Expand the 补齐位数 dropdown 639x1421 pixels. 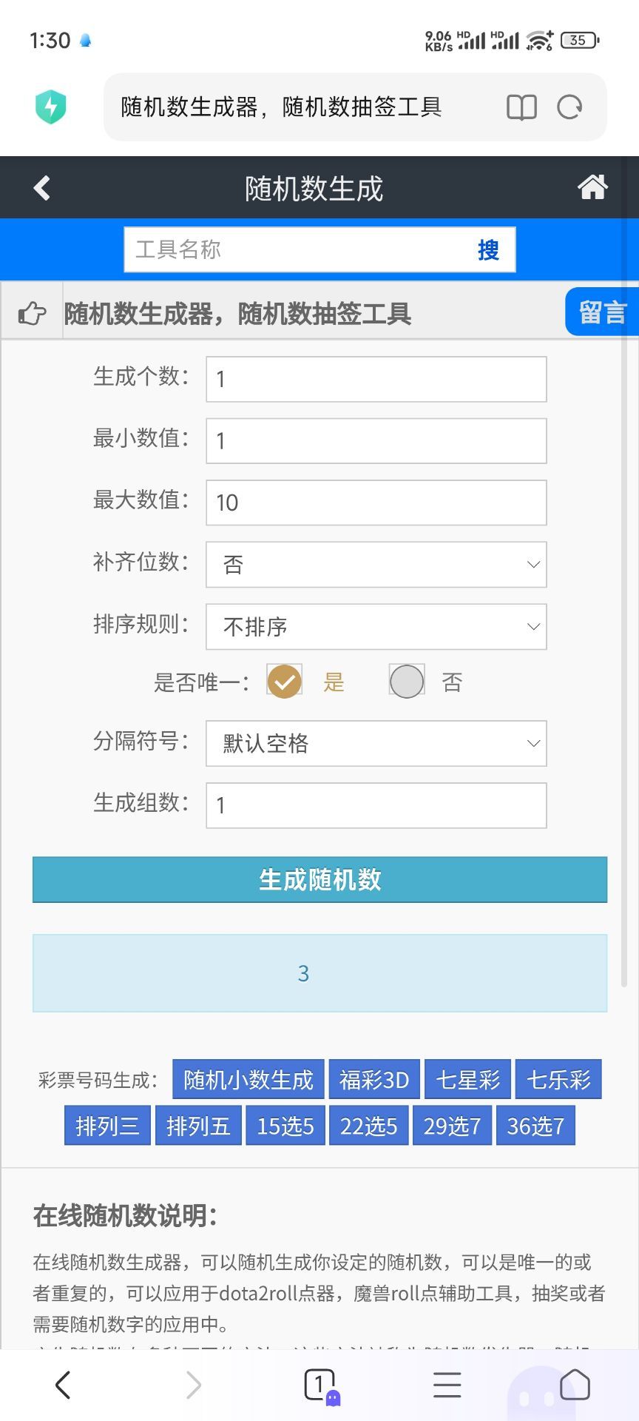tap(376, 565)
